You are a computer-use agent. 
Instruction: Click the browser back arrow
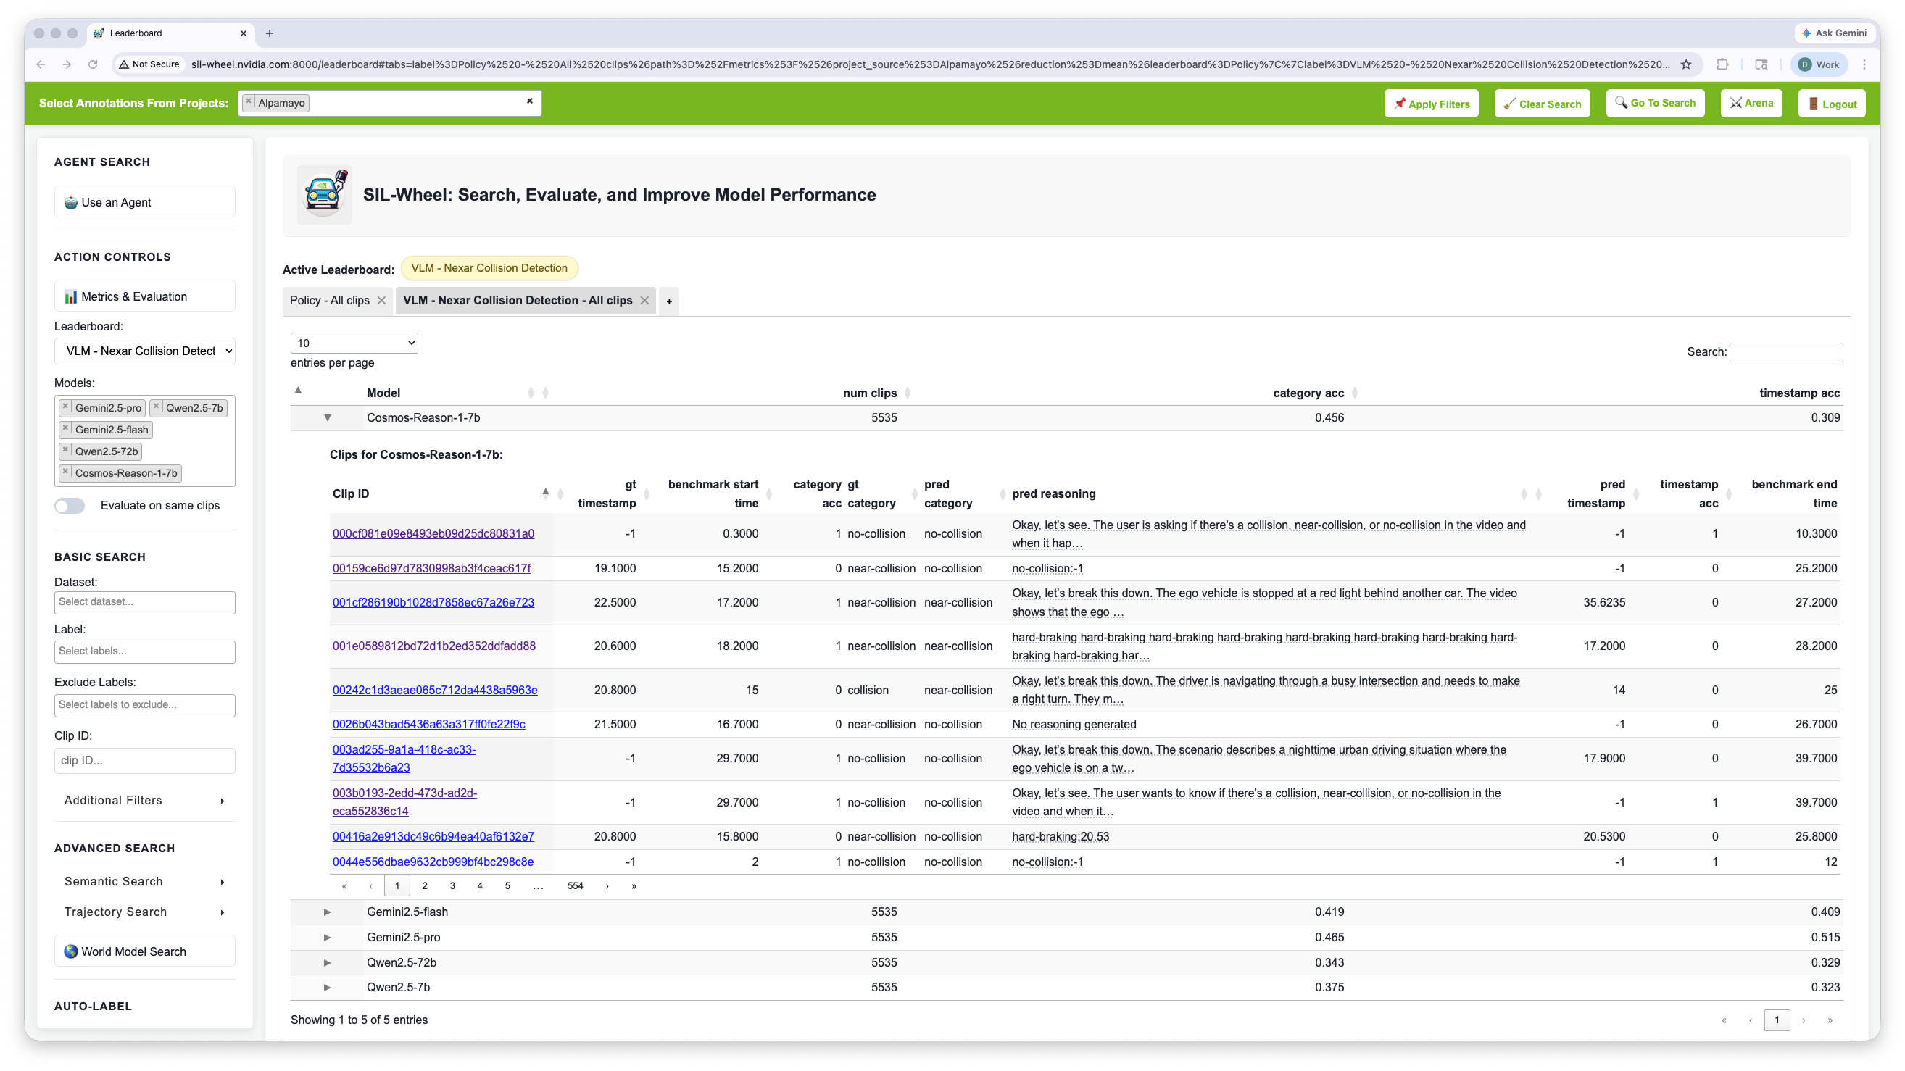(41, 64)
